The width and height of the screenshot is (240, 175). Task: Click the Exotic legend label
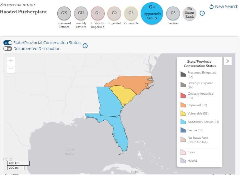(x=192, y=152)
